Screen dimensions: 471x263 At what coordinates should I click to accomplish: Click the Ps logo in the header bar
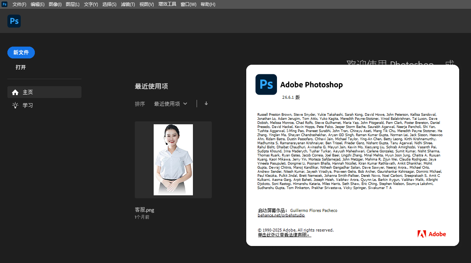pyautogui.click(x=14, y=21)
